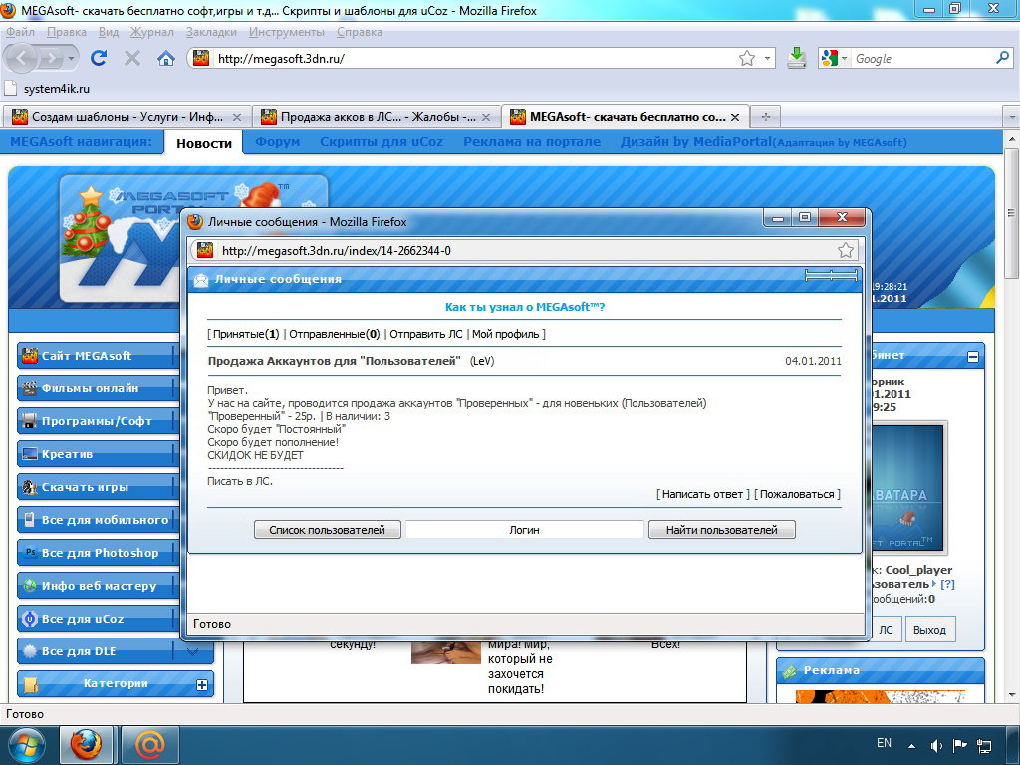The height and width of the screenshot is (765, 1020).
Task: Open Мой профиль link
Action: coord(505,334)
